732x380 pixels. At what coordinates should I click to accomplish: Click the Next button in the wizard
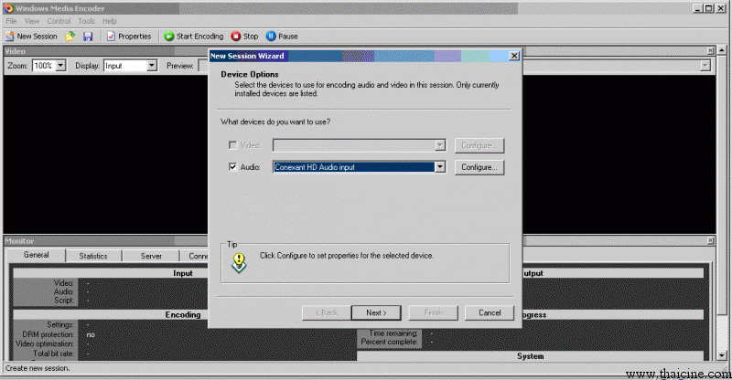tap(376, 312)
